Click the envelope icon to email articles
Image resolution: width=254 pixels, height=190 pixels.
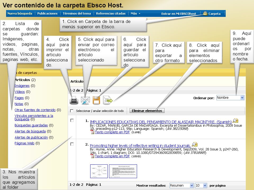click(x=85, y=100)
